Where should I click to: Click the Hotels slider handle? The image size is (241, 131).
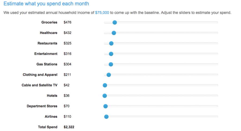coord(105,96)
